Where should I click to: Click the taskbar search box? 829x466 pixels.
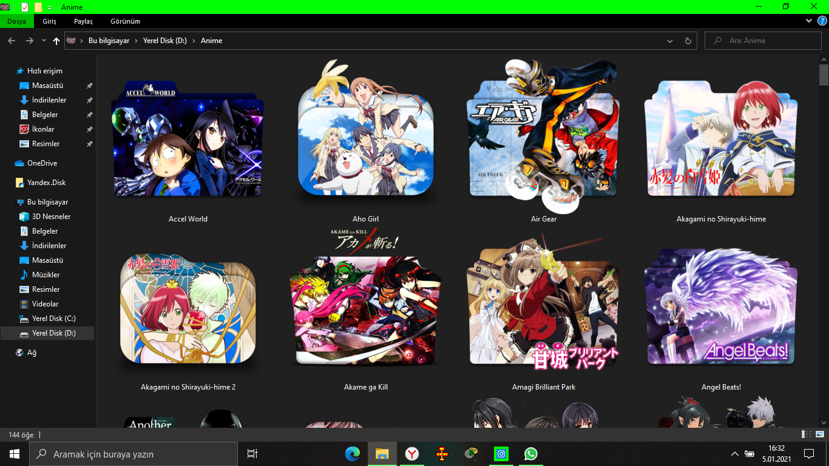(134, 454)
